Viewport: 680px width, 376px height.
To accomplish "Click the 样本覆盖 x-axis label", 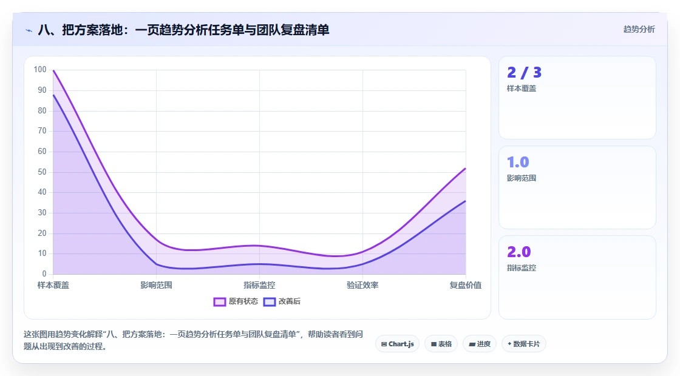I will tap(53, 285).
